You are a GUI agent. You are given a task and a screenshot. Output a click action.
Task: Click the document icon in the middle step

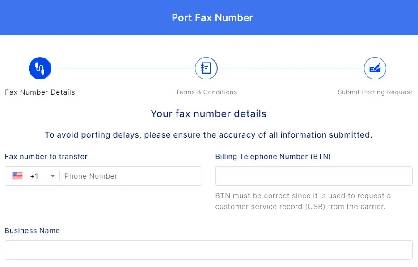[x=206, y=68]
